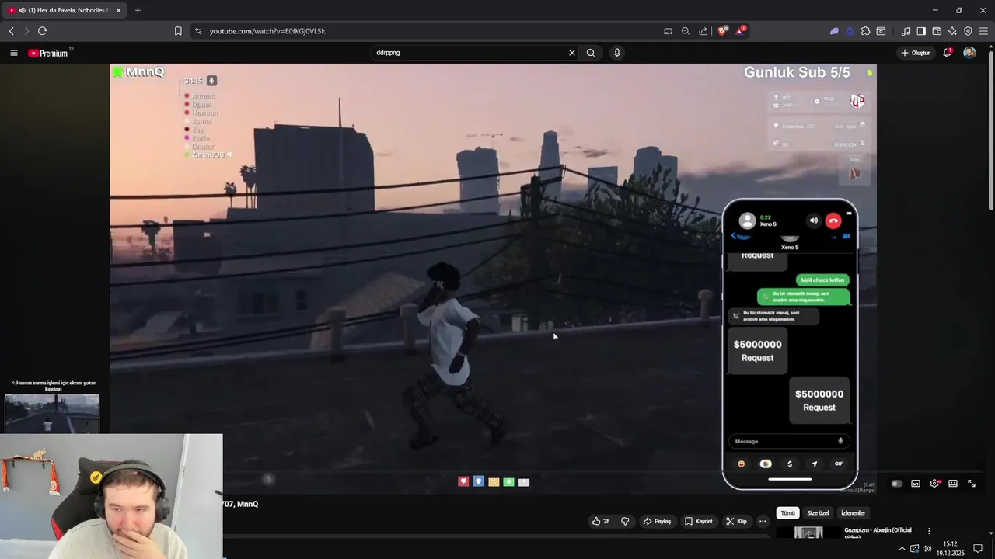Screen dimensions: 995x559
Task: Save the video with Kaydet
Action: (698, 521)
